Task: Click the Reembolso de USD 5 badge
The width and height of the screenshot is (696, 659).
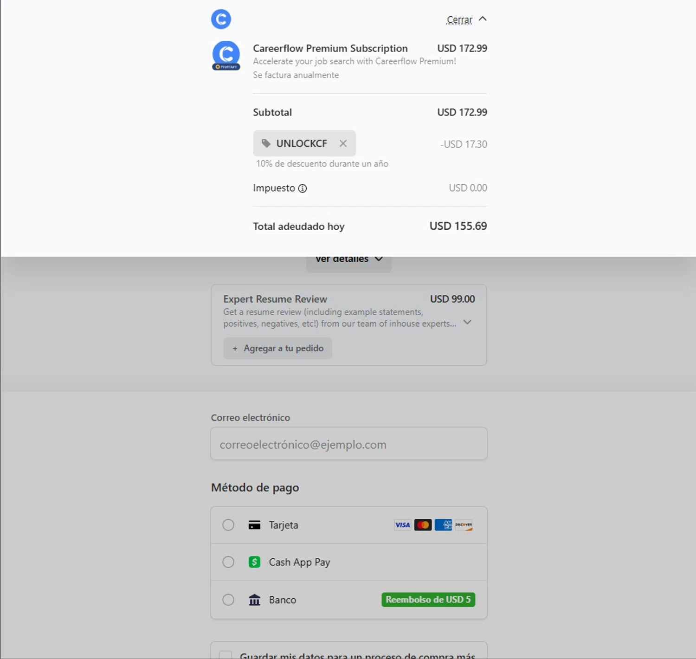Action: point(428,600)
